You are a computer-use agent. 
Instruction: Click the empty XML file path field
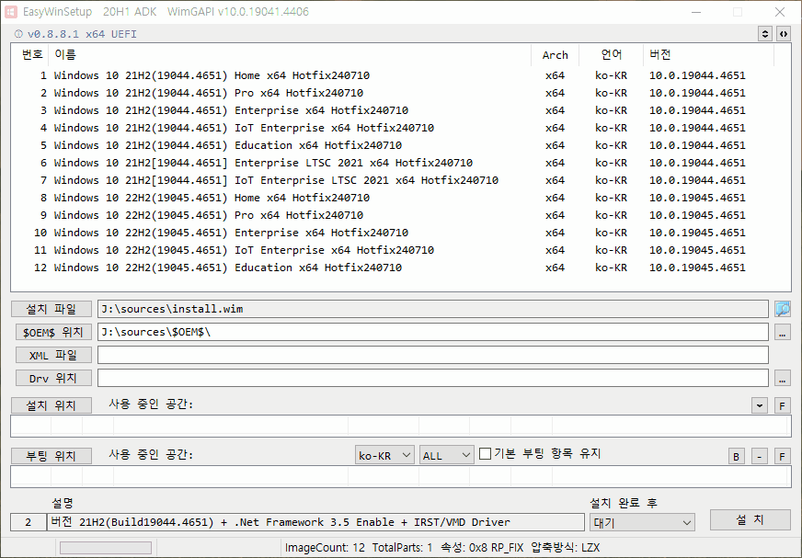432,355
